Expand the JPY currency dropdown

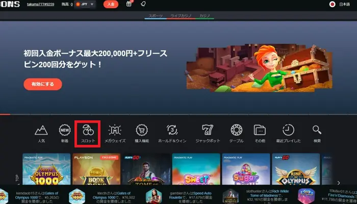point(85,4)
